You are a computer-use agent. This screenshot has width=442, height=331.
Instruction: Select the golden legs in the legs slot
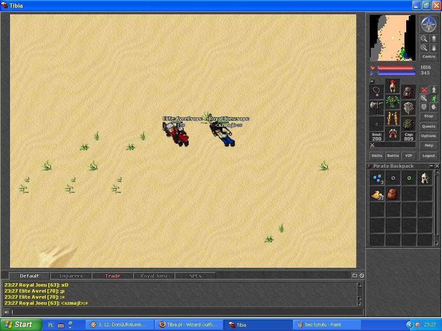point(393,118)
